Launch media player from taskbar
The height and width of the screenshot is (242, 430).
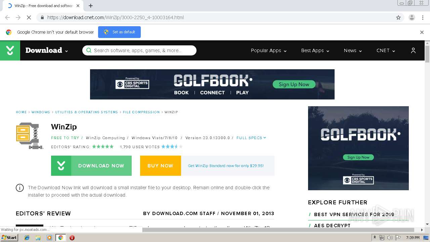pyautogui.click(x=49, y=238)
